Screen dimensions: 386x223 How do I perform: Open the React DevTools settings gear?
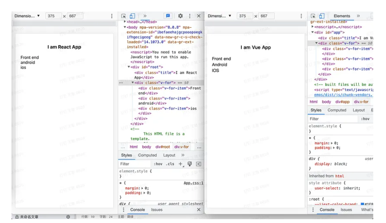[x=180, y=16]
